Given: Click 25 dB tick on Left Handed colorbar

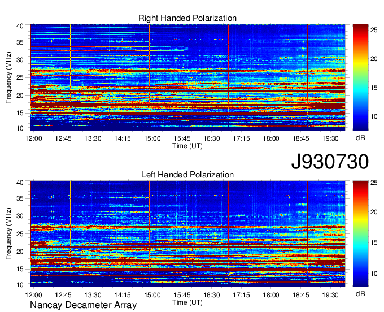Looking at the screenshot, I should click(x=374, y=183).
